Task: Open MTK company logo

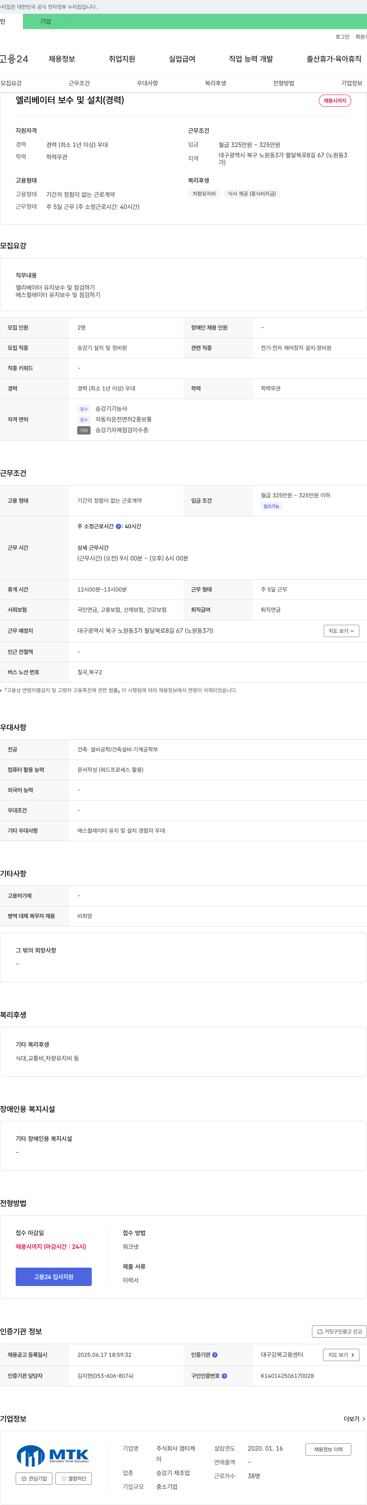Action: tap(52, 1455)
